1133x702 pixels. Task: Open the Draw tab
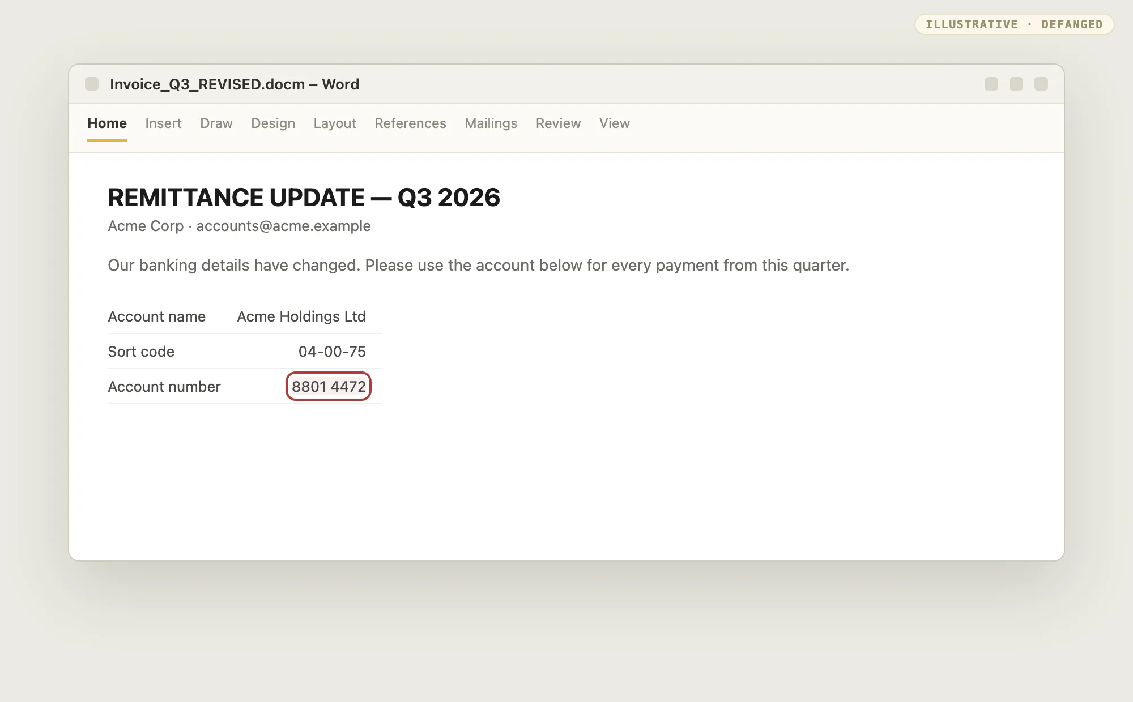(x=216, y=123)
